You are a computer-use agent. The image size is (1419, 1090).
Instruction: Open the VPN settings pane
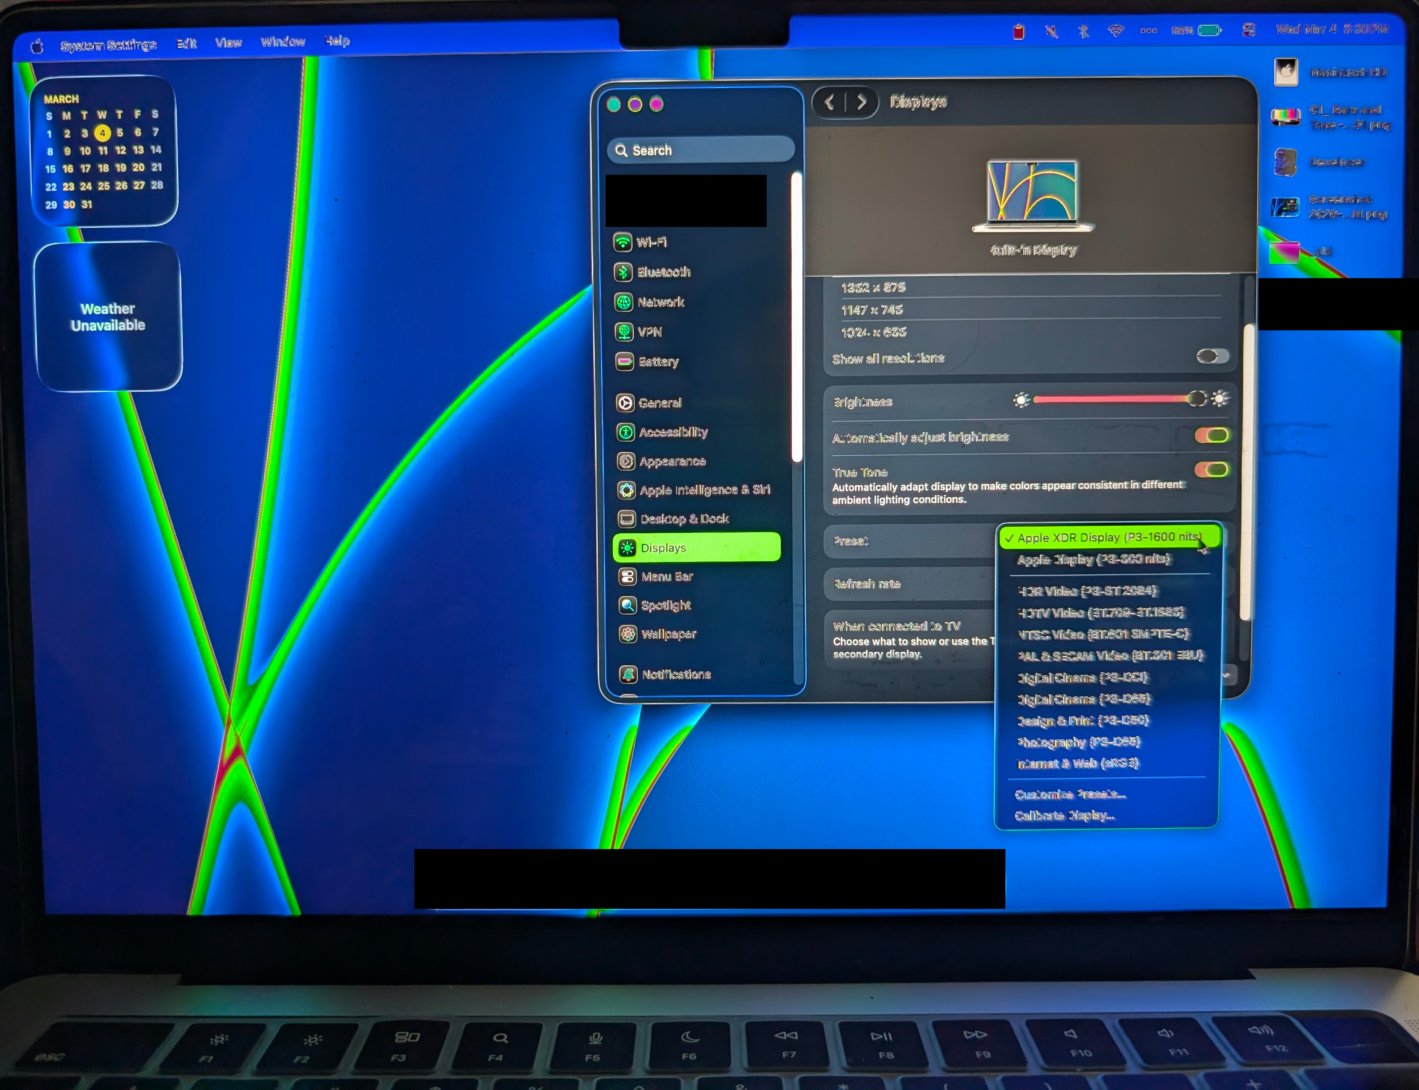click(x=649, y=332)
